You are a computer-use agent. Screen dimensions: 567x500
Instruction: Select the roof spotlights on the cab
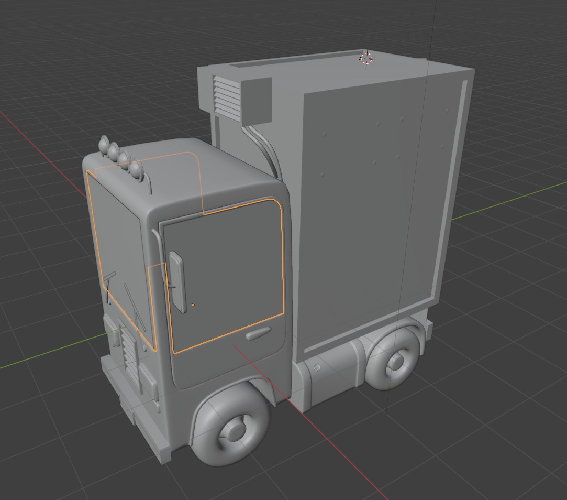pyautogui.click(x=121, y=159)
